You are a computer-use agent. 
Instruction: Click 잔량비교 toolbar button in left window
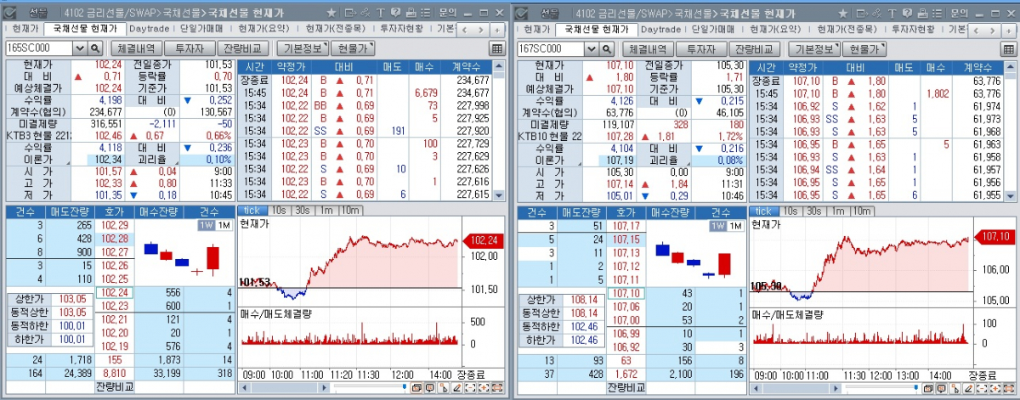tap(244, 49)
